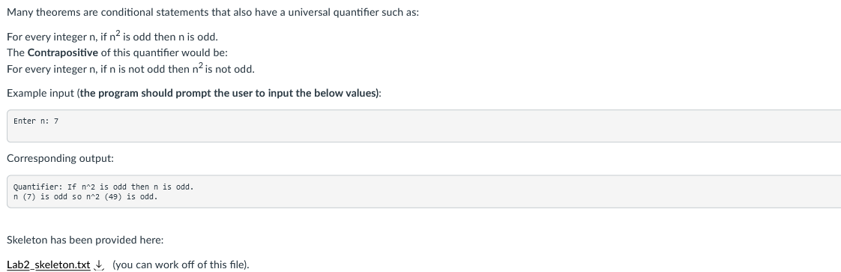Click the value 7 after 'Enter n:'
The height and width of the screenshot is (272, 841).
tap(56, 121)
